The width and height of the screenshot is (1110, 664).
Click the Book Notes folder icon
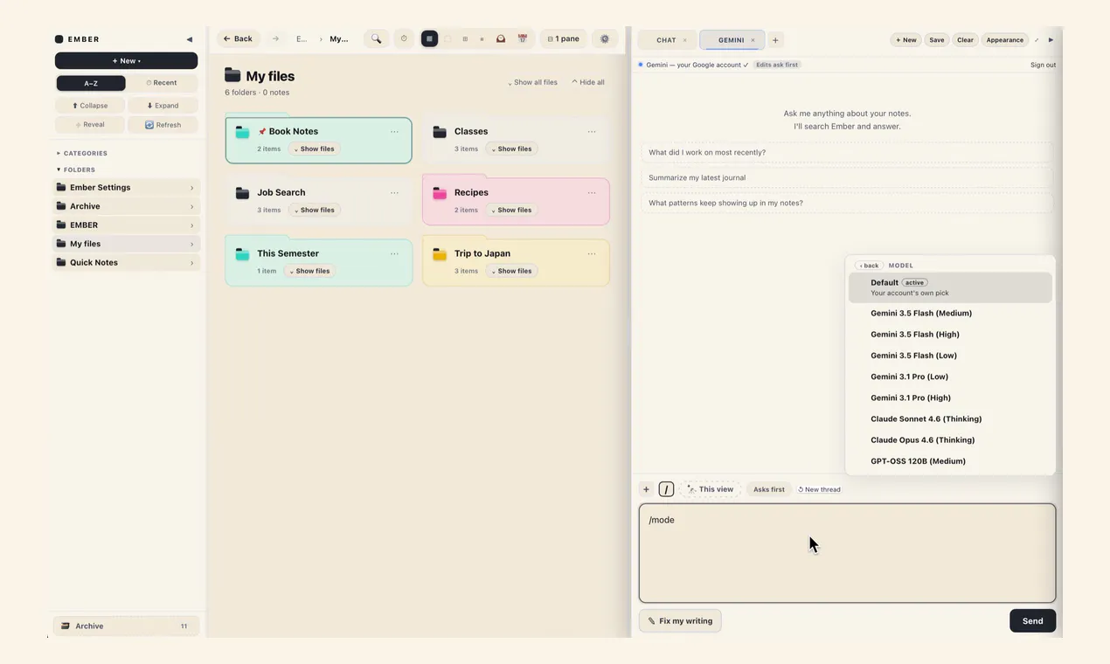[x=242, y=132]
